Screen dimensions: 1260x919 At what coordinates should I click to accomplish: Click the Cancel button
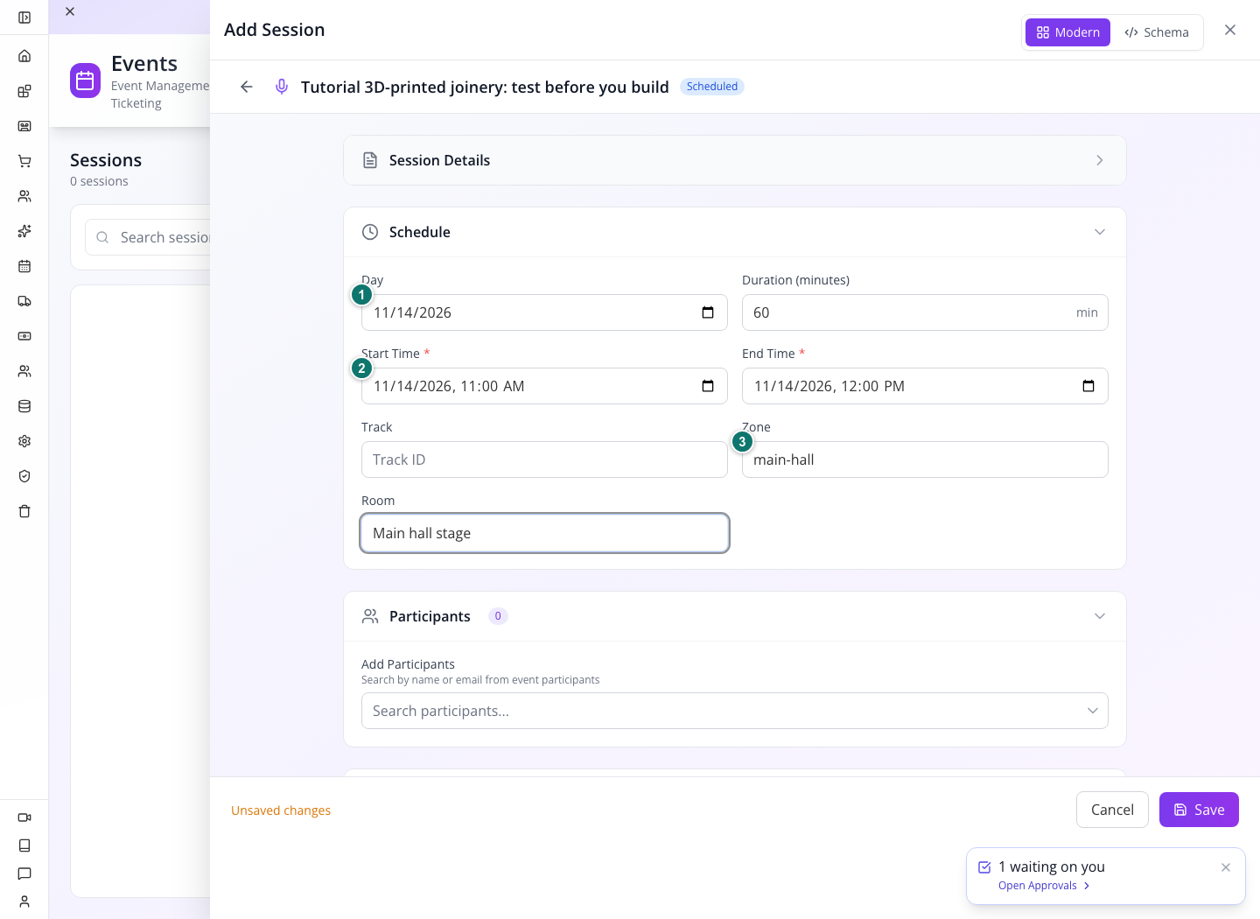[1112, 810]
